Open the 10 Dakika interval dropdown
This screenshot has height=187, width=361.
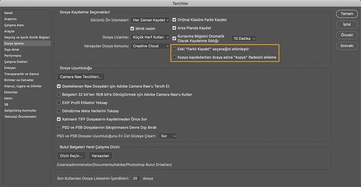click(244, 39)
